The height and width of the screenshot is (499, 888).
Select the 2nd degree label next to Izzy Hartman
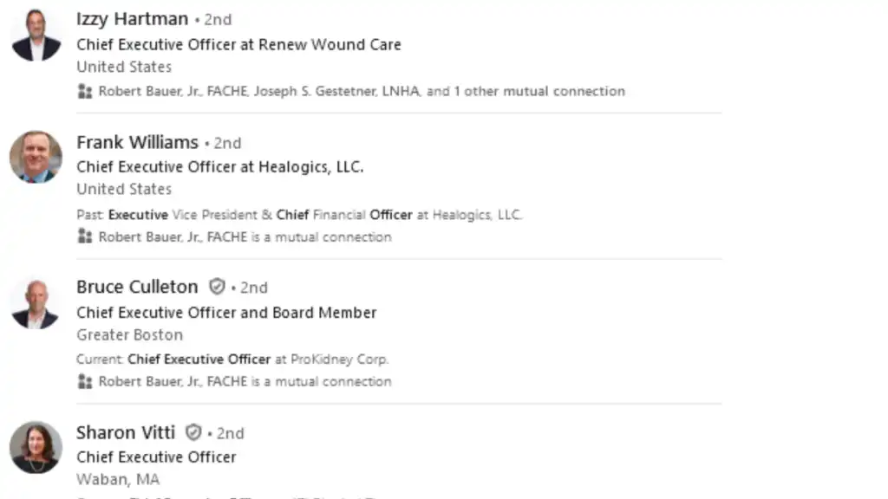click(217, 19)
